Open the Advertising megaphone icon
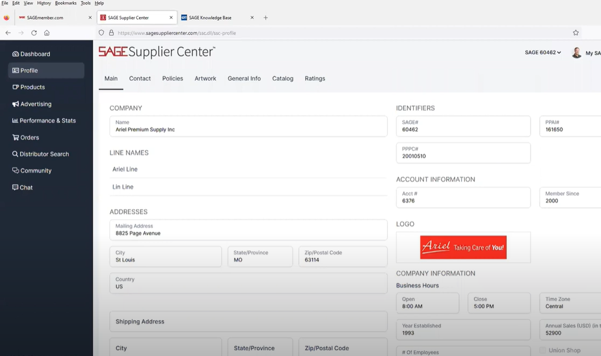Screen dimensions: 601x356 [15, 104]
